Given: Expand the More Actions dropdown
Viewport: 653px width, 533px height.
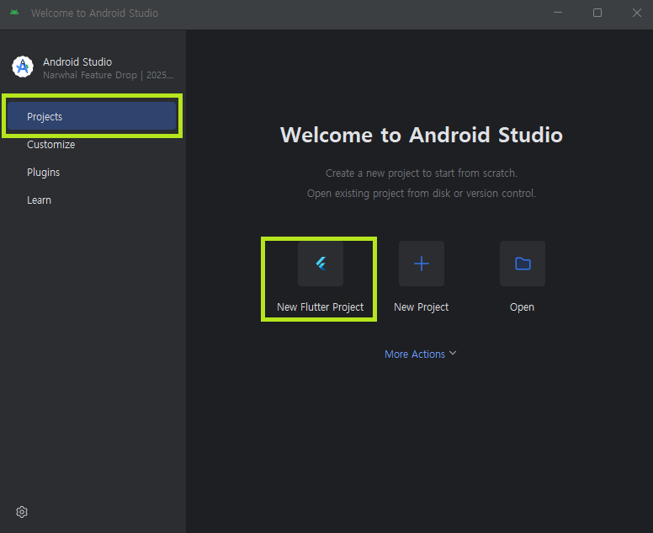Looking at the screenshot, I should 421,354.
